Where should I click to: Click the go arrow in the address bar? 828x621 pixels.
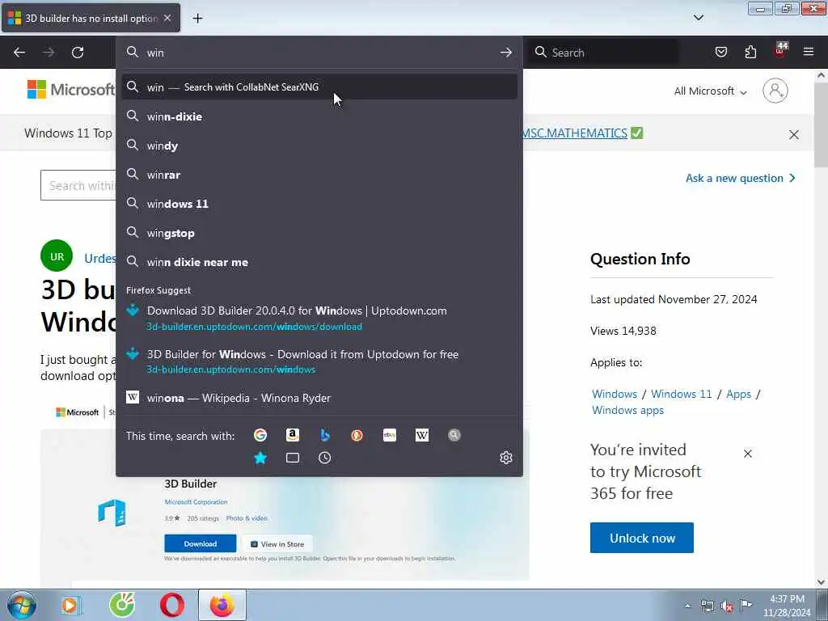(506, 53)
